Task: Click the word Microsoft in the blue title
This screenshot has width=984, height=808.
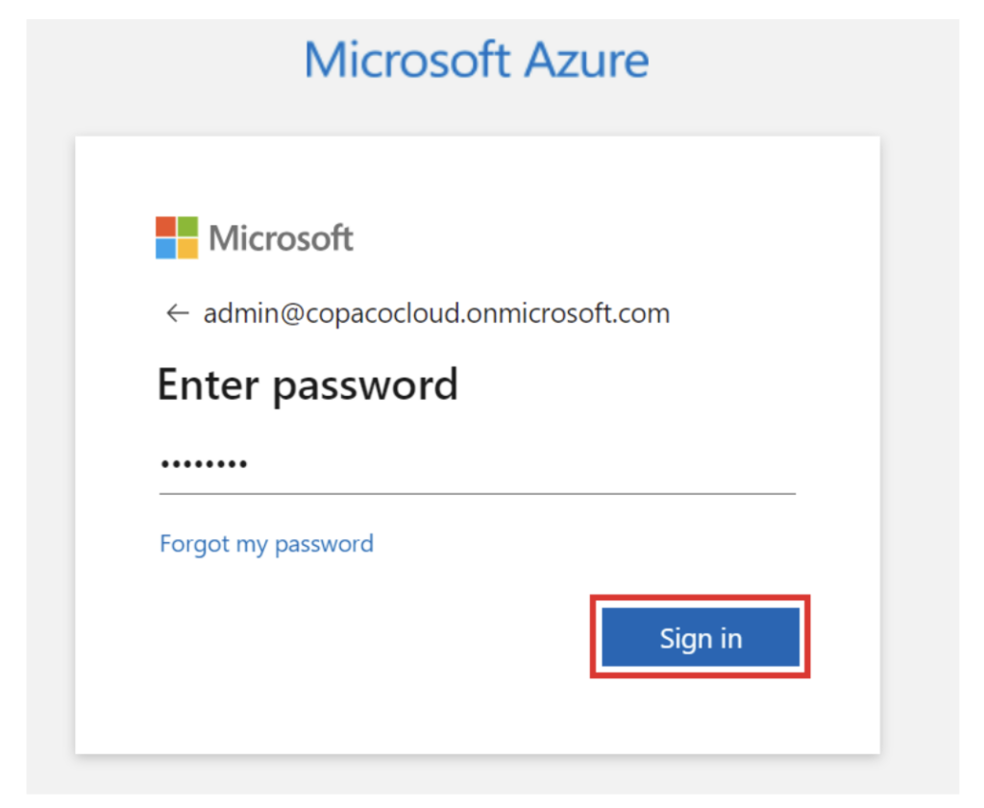Action: (407, 60)
